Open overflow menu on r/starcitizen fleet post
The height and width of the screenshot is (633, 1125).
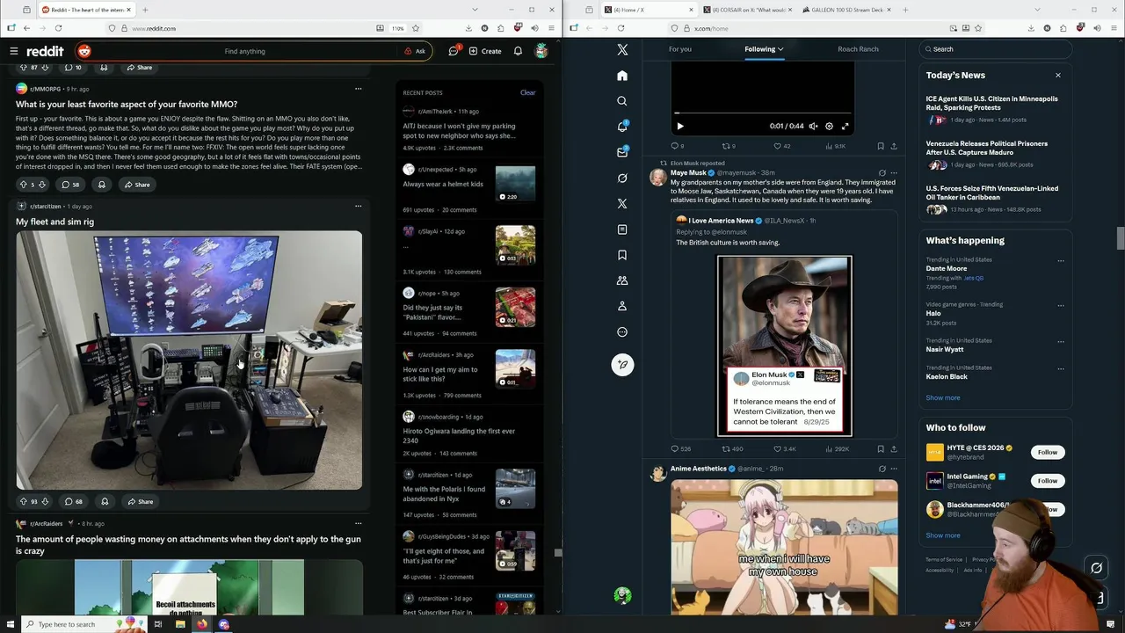[358, 206]
